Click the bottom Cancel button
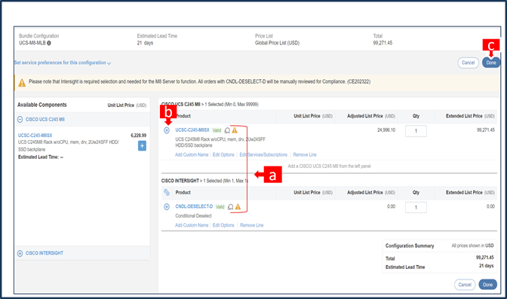This screenshot has height=299, width=507. coord(465,285)
